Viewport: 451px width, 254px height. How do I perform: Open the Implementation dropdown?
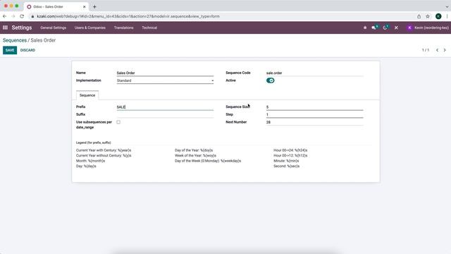click(165, 80)
